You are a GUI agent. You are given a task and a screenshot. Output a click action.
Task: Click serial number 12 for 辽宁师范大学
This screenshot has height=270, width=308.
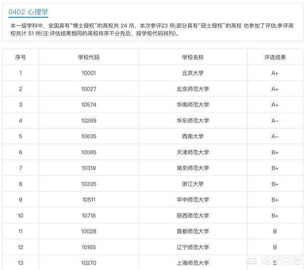(x=20, y=247)
